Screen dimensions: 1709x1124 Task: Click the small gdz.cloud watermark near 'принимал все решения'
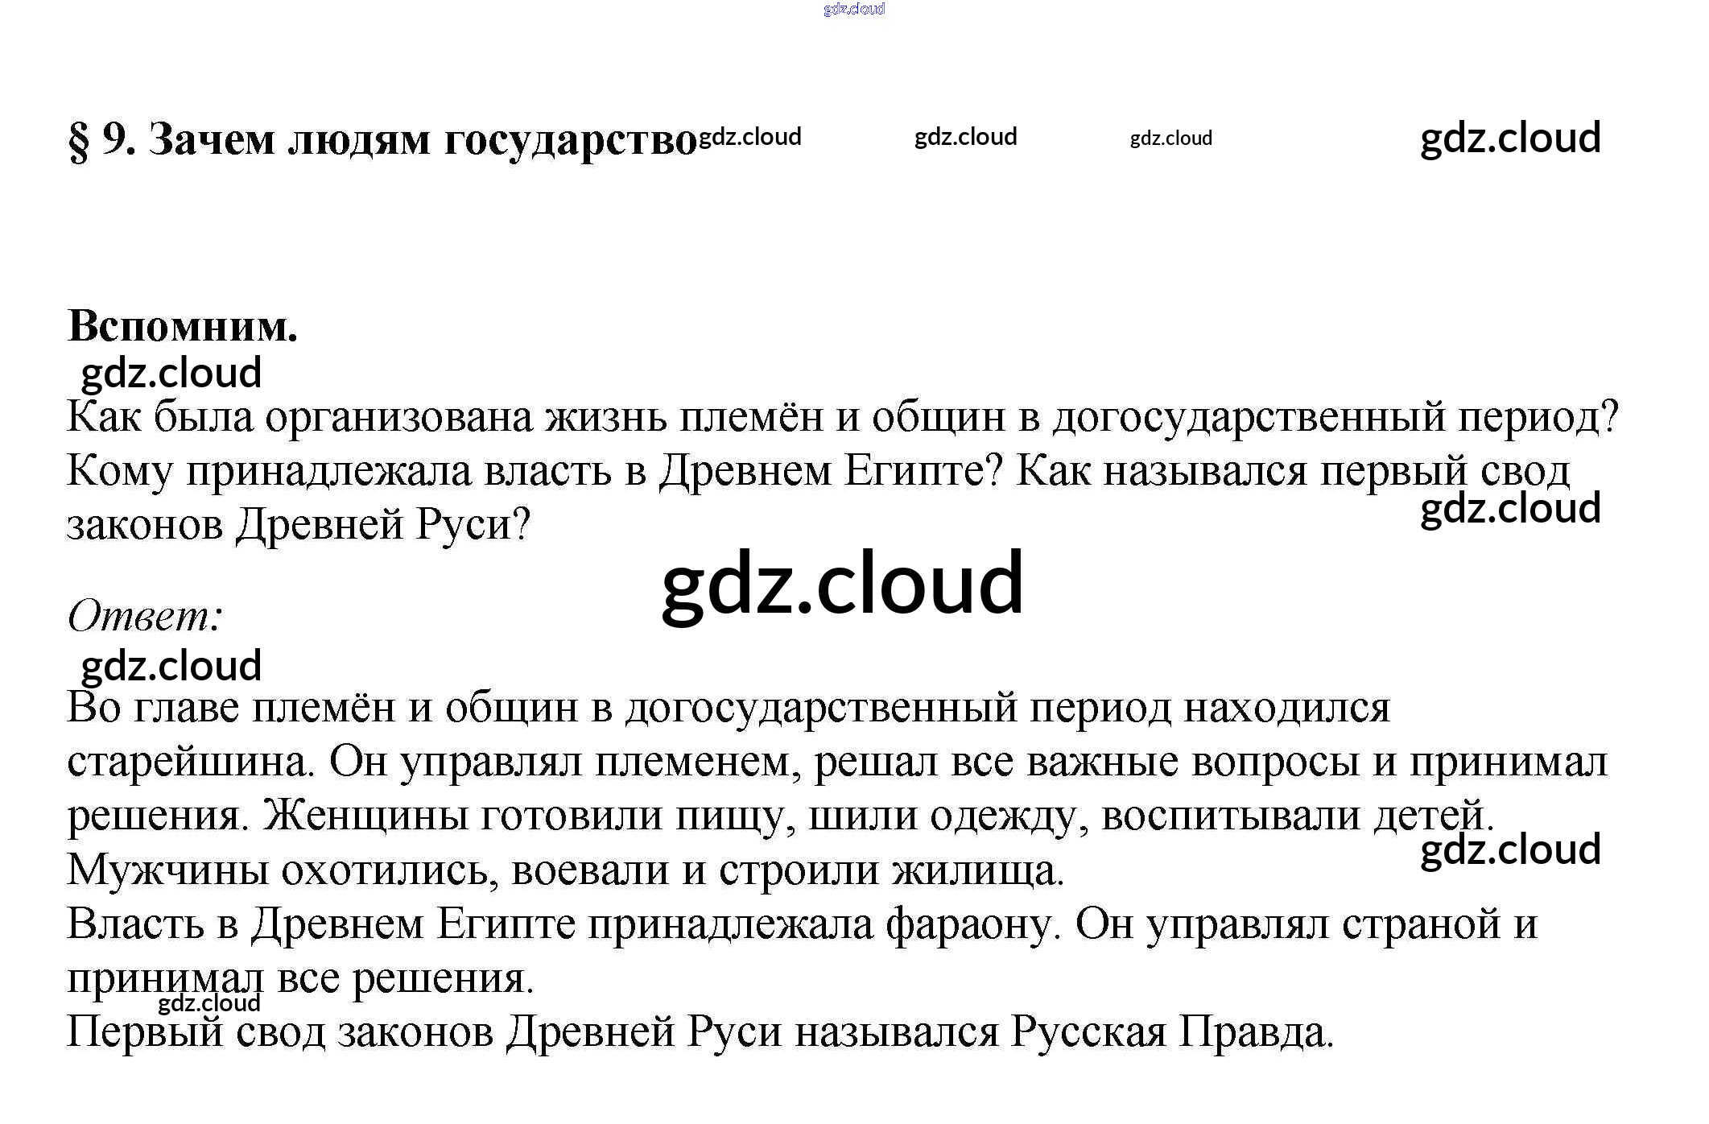pos(209,1002)
